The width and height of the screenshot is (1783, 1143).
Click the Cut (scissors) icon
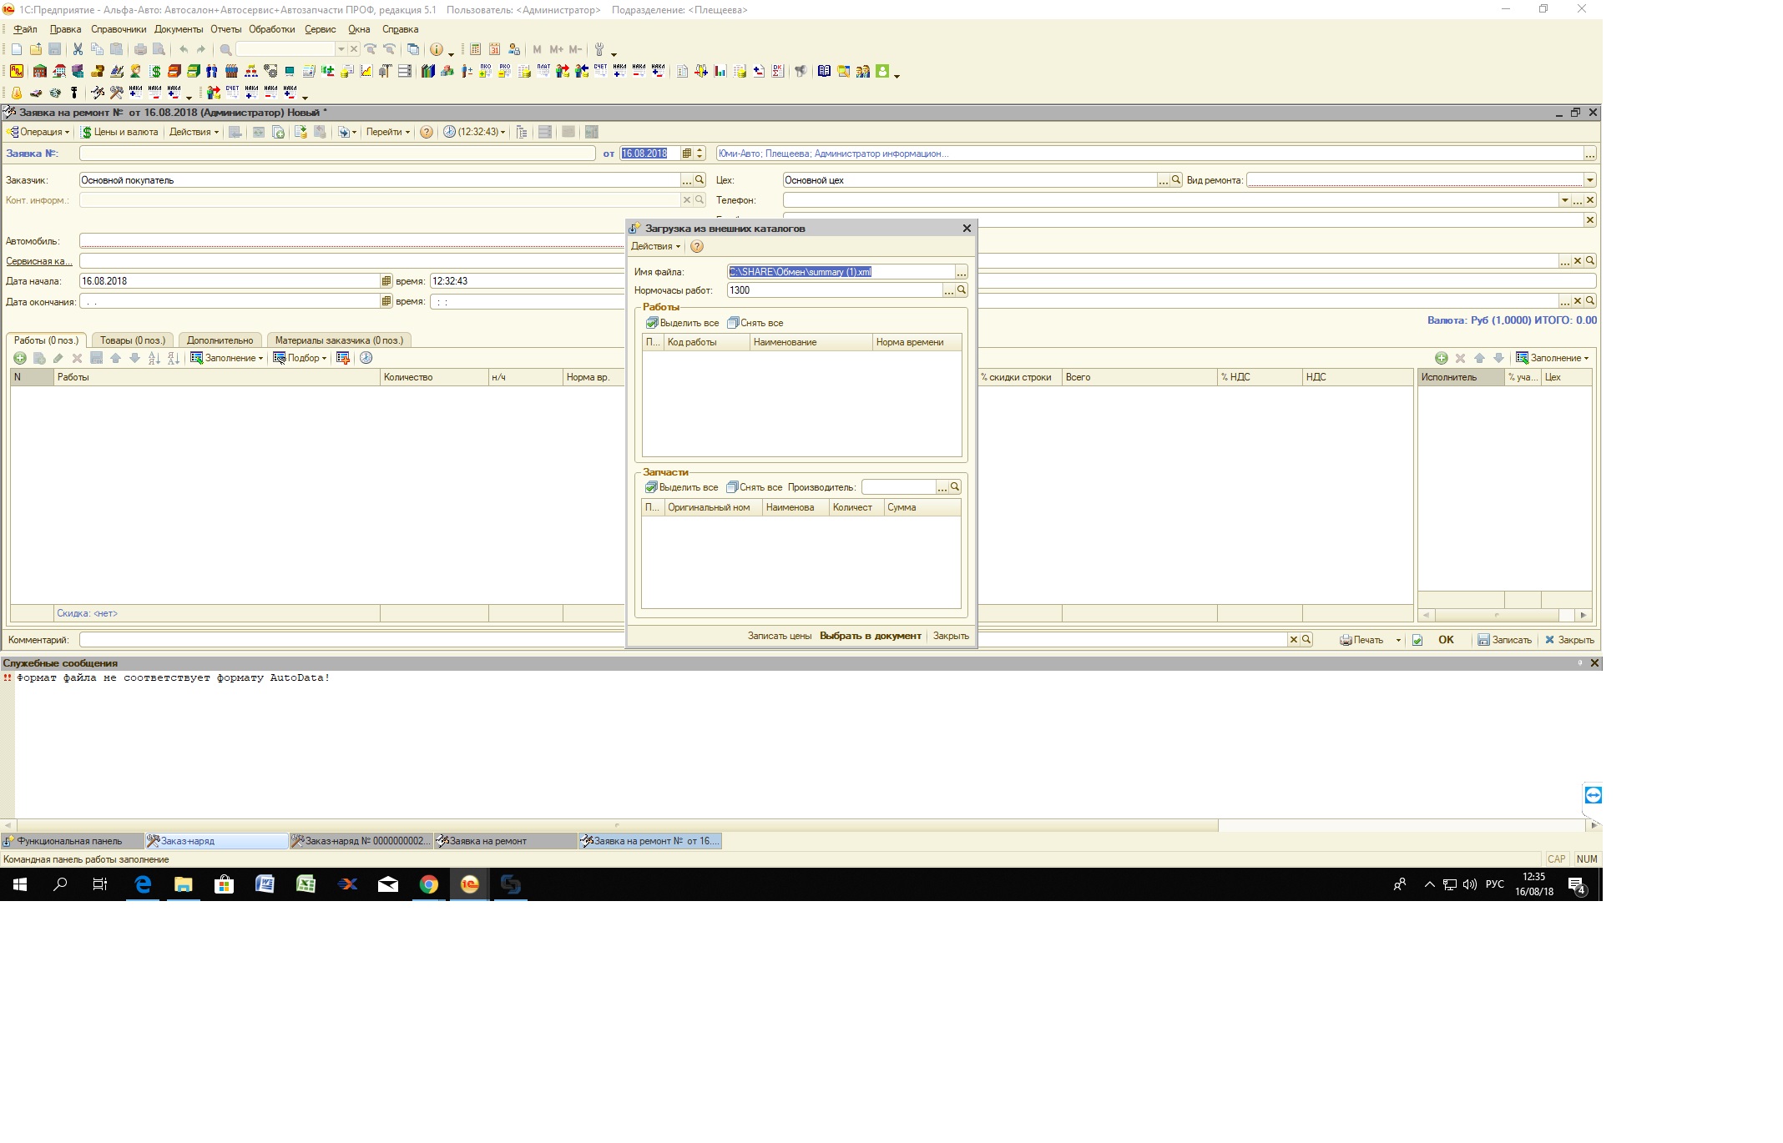coord(78,49)
